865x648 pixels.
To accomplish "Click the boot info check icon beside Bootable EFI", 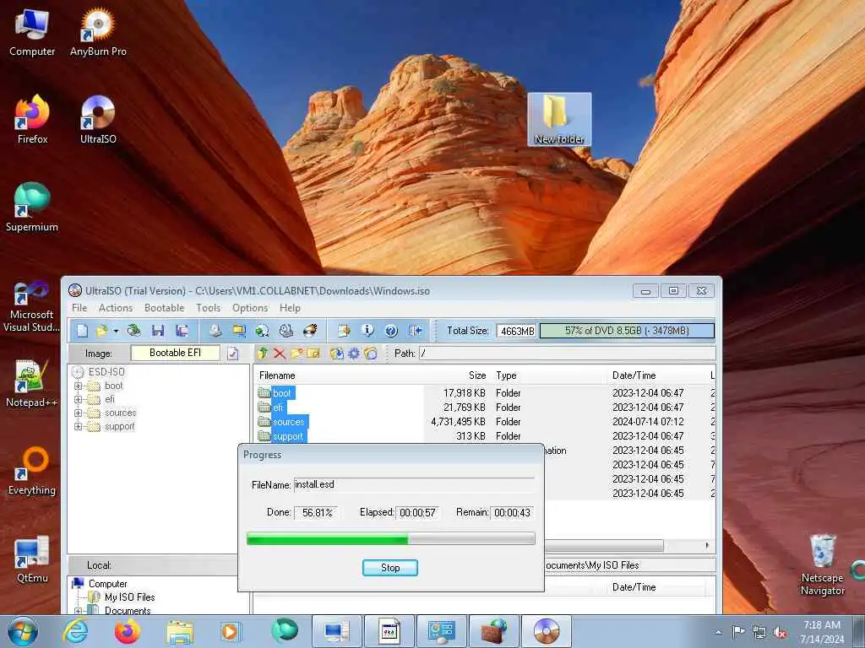I will click(x=233, y=354).
